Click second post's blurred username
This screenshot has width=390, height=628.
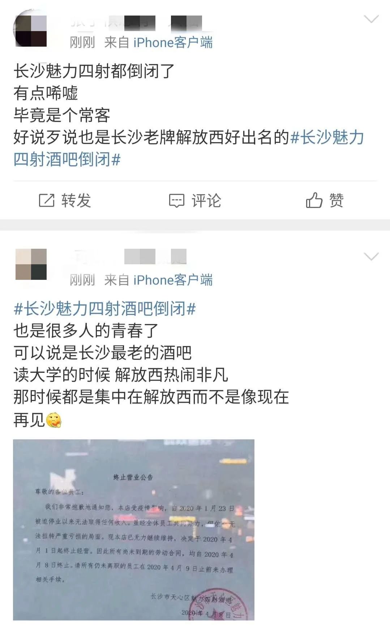[130, 256]
